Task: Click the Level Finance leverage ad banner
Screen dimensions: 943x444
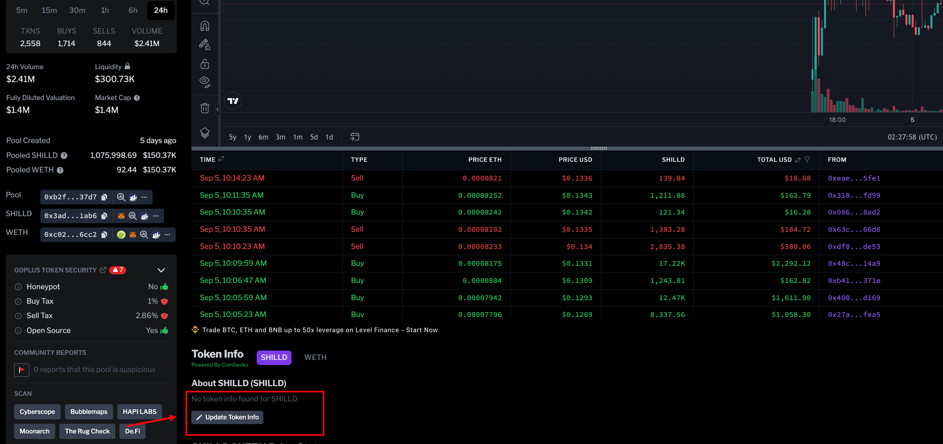Action: point(315,330)
